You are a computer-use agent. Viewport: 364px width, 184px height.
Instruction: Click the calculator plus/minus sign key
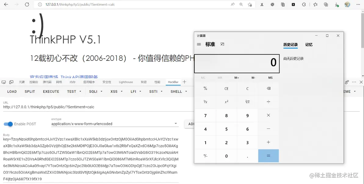(x=205, y=156)
